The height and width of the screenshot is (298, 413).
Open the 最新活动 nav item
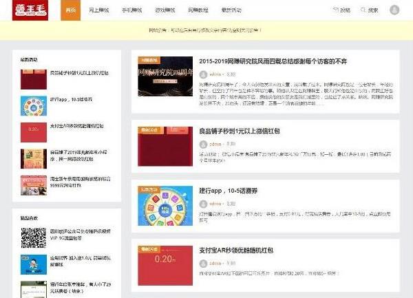pyautogui.click(x=231, y=10)
